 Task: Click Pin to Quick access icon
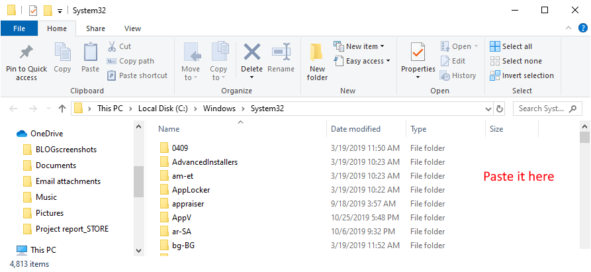click(26, 54)
